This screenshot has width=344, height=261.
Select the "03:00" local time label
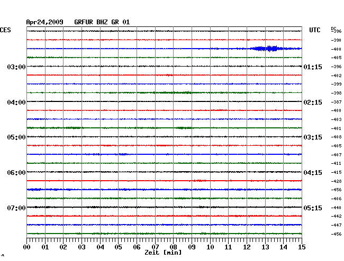(16, 67)
